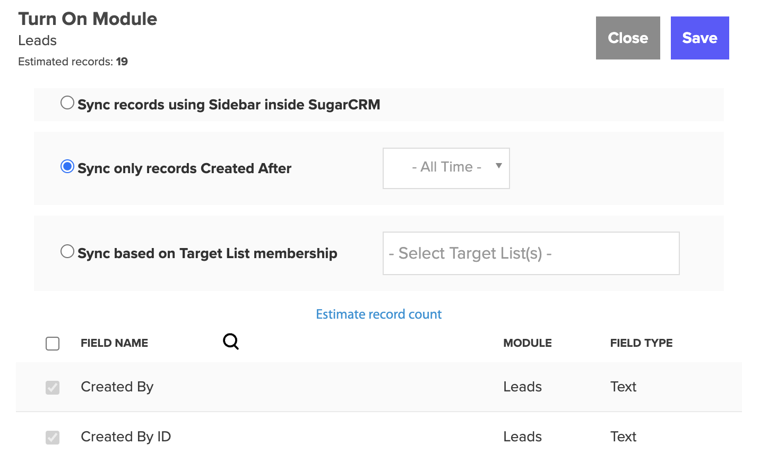The width and height of the screenshot is (760, 461).
Task: Select the Created By field row
Action: tap(379, 387)
